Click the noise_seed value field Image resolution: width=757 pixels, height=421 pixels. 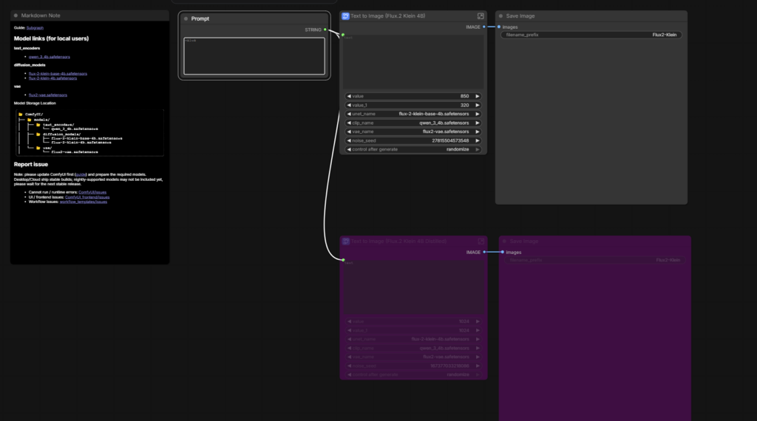pyautogui.click(x=413, y=140)
